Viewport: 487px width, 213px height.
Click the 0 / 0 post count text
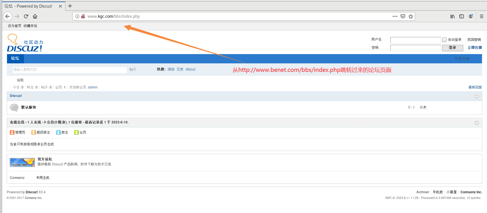point(411,107)
